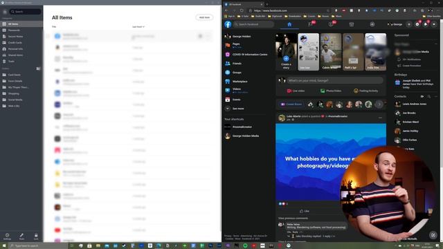This screenshot has height=249, width=443.
Task: Click the password manager account avatar icon
Action: (x=5, y=12)
